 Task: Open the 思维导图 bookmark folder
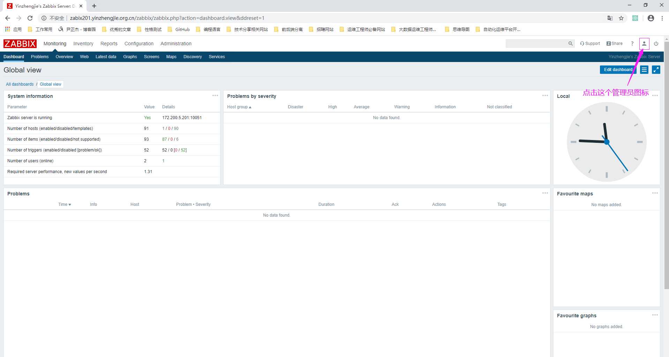[x=457, y=29]
